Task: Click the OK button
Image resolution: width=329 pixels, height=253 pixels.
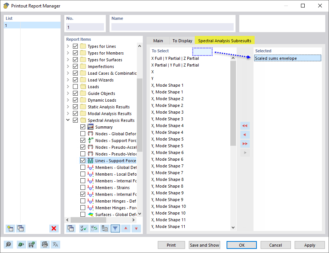Action: [x=242, y=245]
